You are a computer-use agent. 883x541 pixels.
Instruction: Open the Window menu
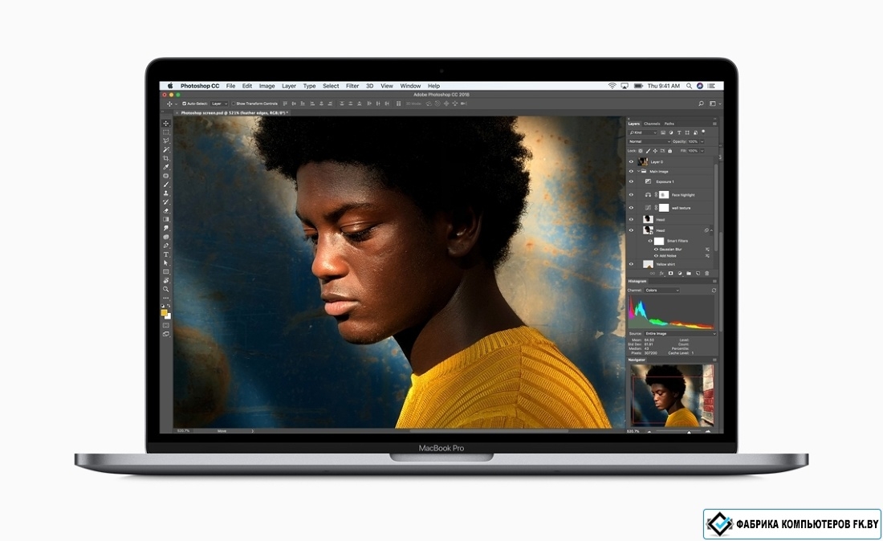click(410, 86)
